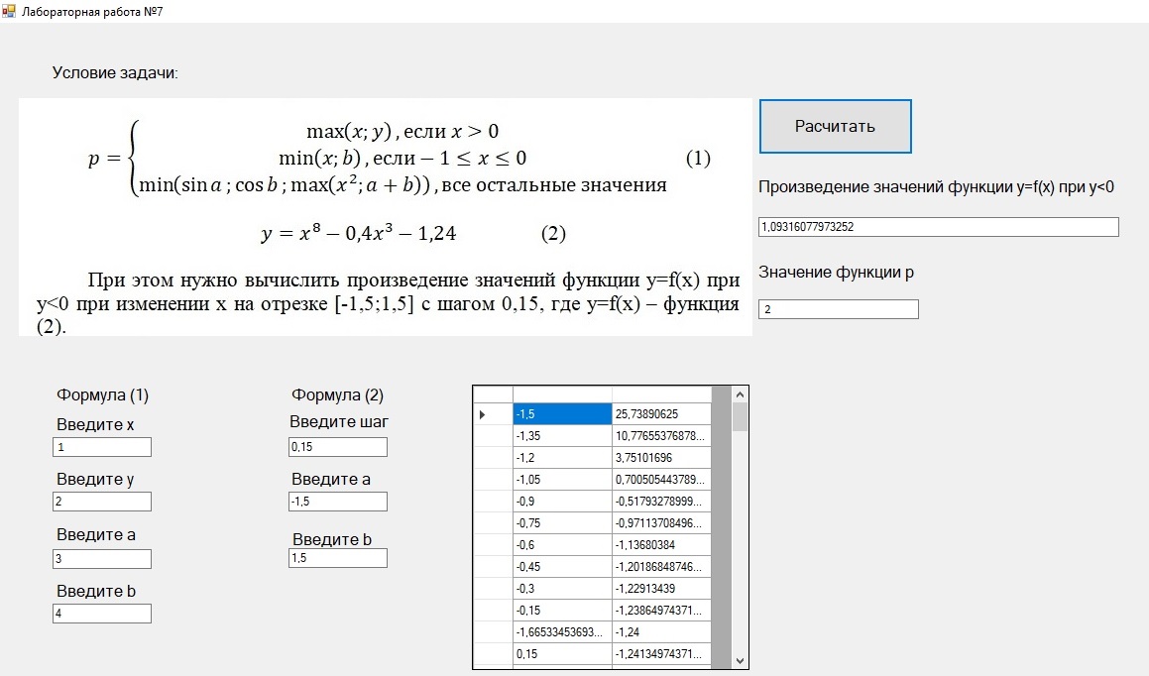The height and width of the screenshot is (676, 1149).
Task: Select the selected grid cell -1,5
Action: [562, 414]
